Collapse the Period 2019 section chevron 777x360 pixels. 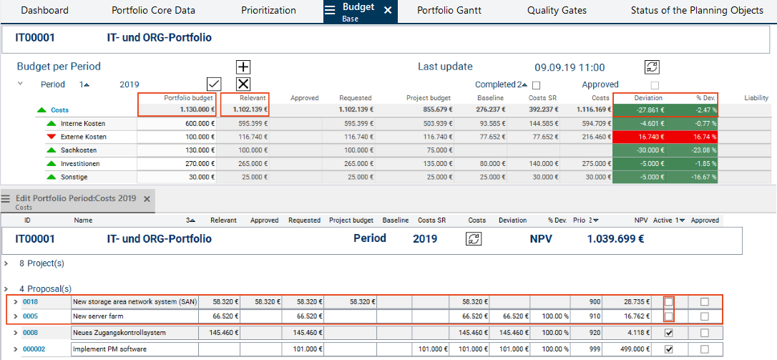20,84
